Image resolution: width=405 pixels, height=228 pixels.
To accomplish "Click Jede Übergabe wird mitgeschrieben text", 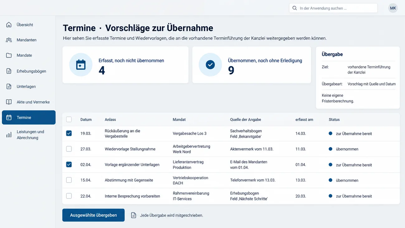I will tap(171, 215).
